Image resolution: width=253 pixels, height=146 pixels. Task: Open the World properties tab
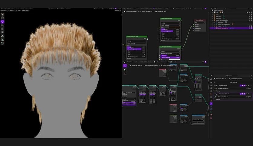tap(211, 94)
